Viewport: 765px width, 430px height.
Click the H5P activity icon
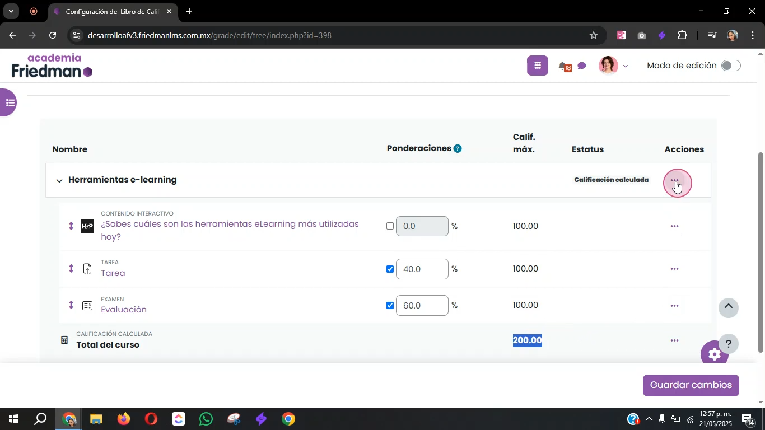(x=87, y=226)
